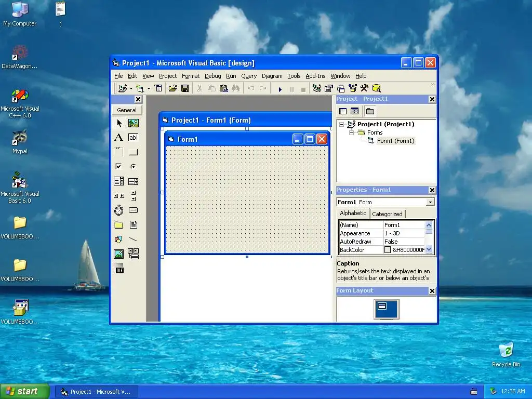Select the Pointer tool in the toolbox
This screenshot has width=532, height=399.
(x=119, y=123)
